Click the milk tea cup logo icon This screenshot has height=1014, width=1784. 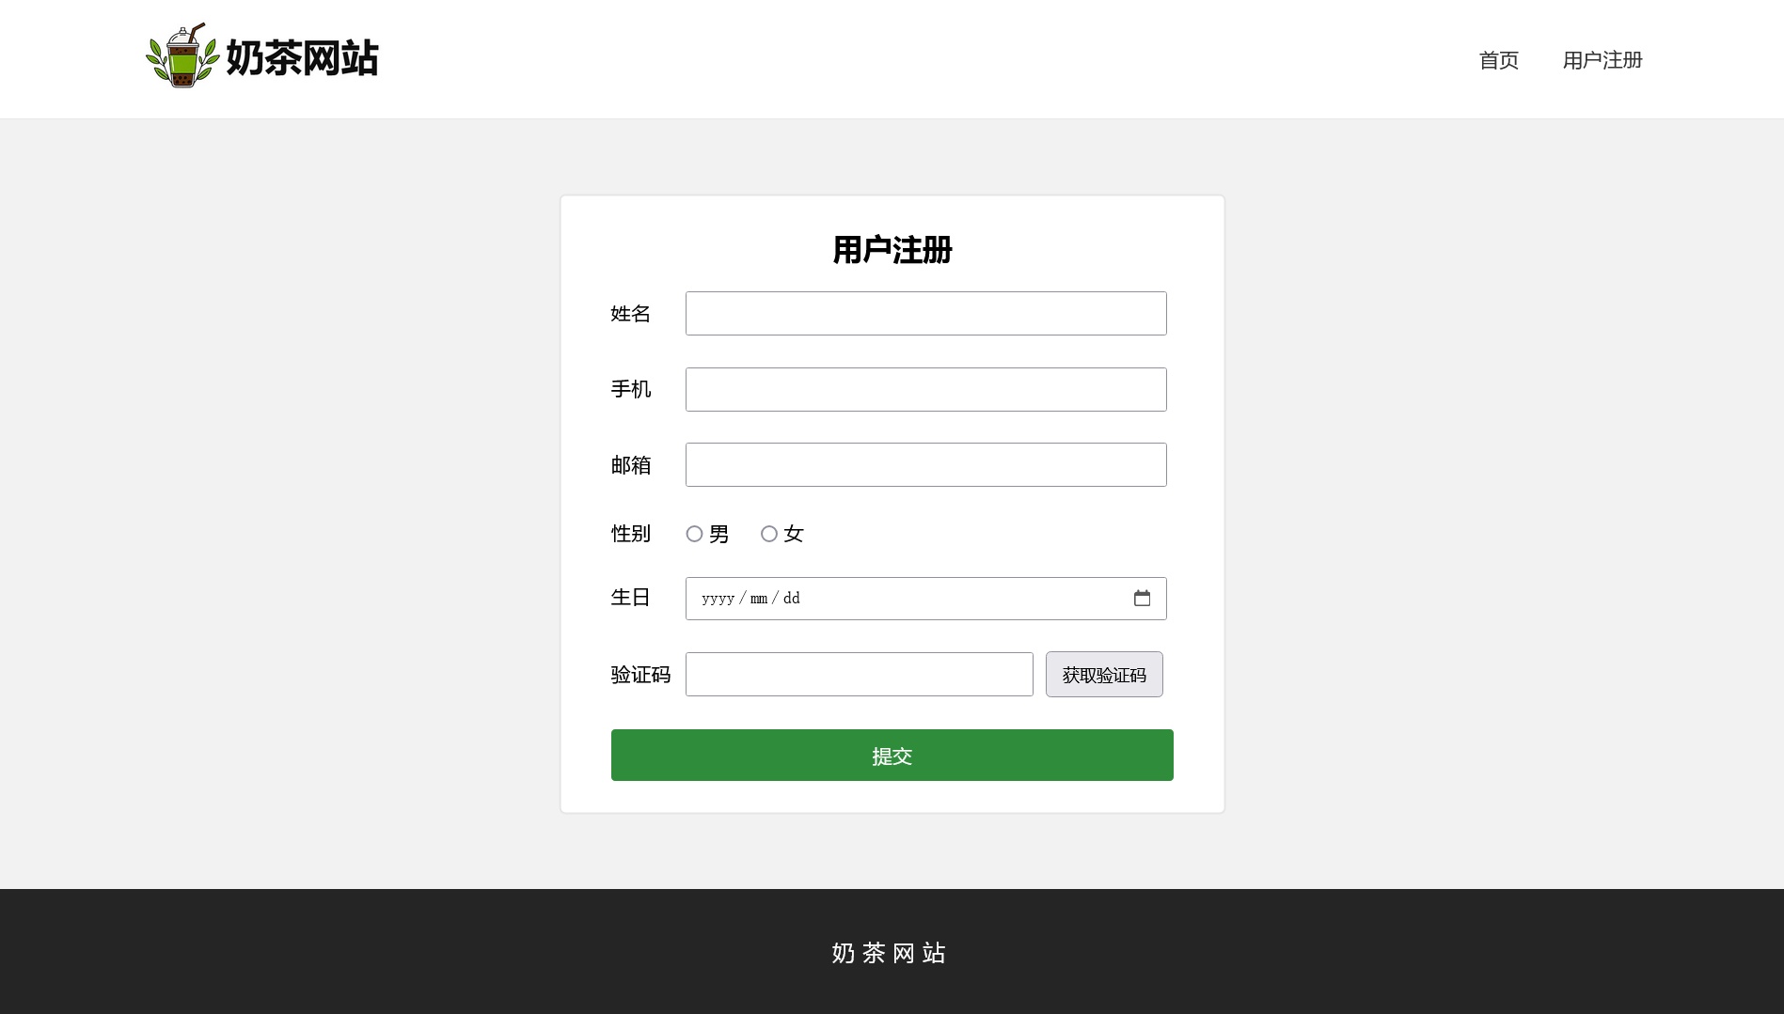point(183,56)
